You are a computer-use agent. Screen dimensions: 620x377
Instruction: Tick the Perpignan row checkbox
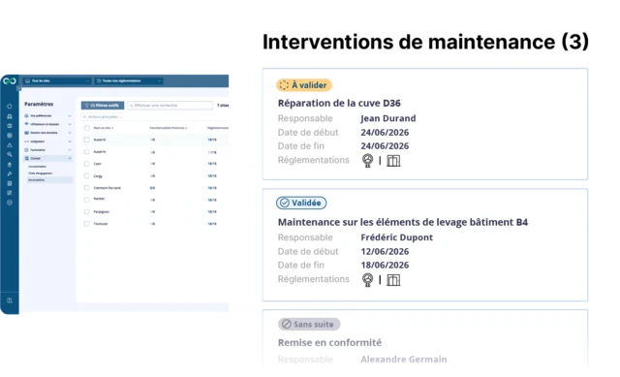point(86,211)
